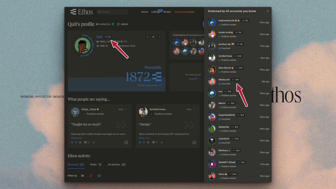Click the green ring icon on the Osnipe review
Viewport: 336px width, 189px height.
194,142
